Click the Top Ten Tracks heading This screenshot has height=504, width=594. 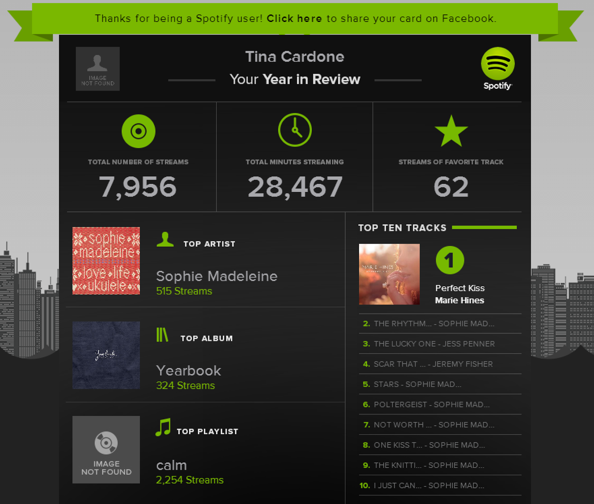402,228
